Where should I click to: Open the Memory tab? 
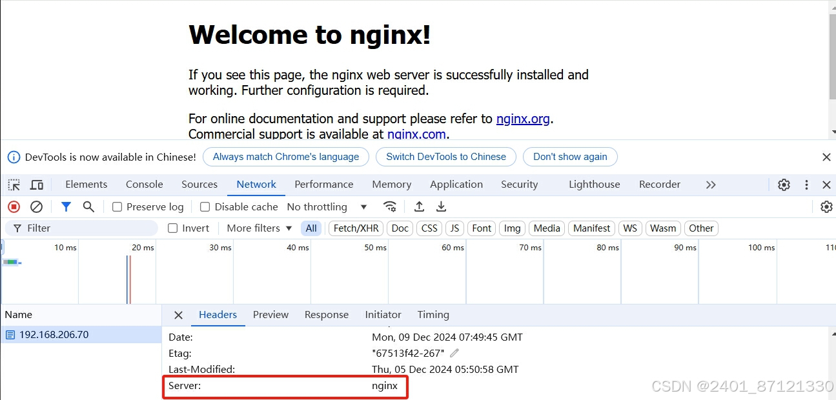click(x=391, y=185)
